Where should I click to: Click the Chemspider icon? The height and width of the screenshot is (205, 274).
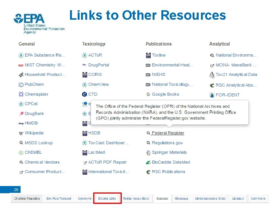point(21,94)
